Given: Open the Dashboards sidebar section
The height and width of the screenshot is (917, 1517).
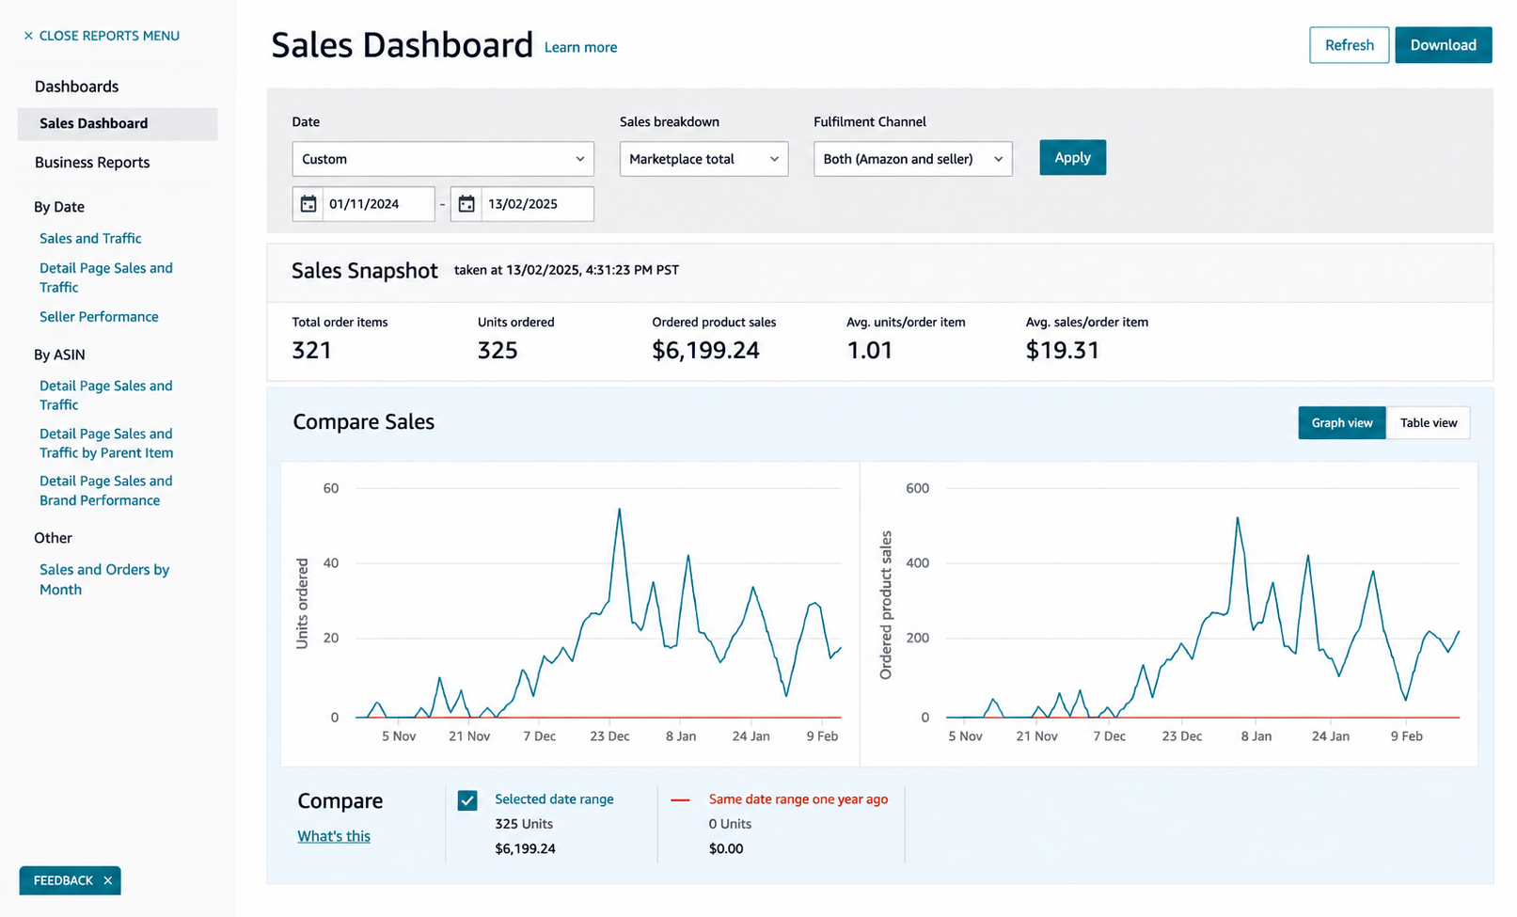Looking at the screenshot, I should pyautogui.click(x=77, y=87).
